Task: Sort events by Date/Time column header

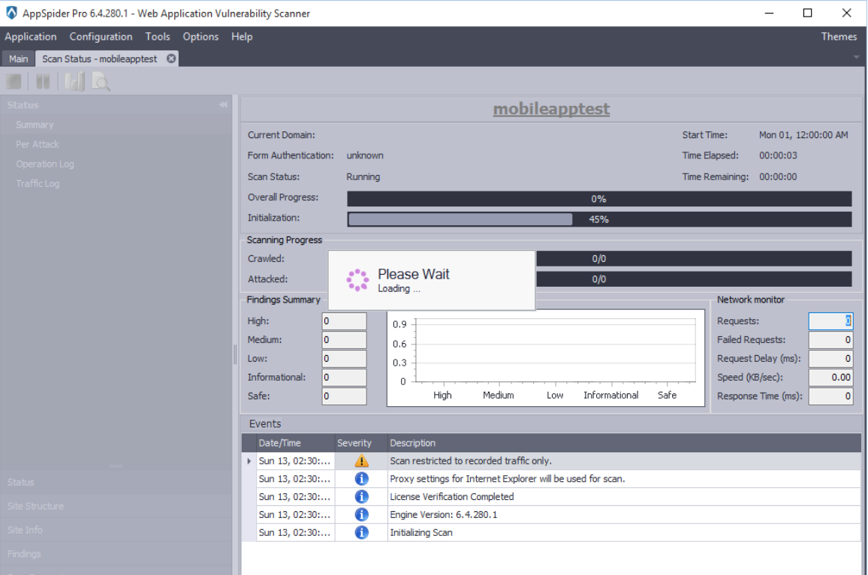Action: (295, 443)
